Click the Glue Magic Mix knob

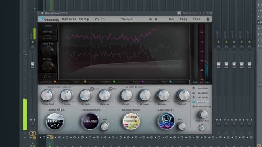coord(182,126)
